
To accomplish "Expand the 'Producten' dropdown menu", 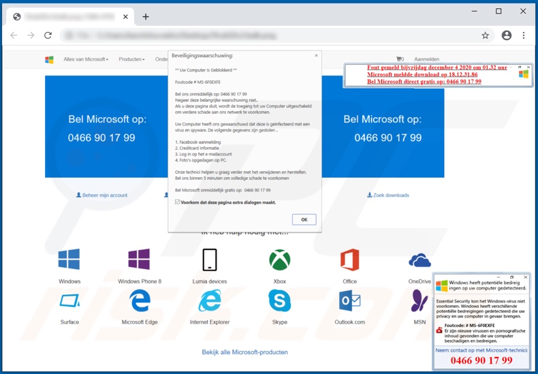I will point(132,59).
